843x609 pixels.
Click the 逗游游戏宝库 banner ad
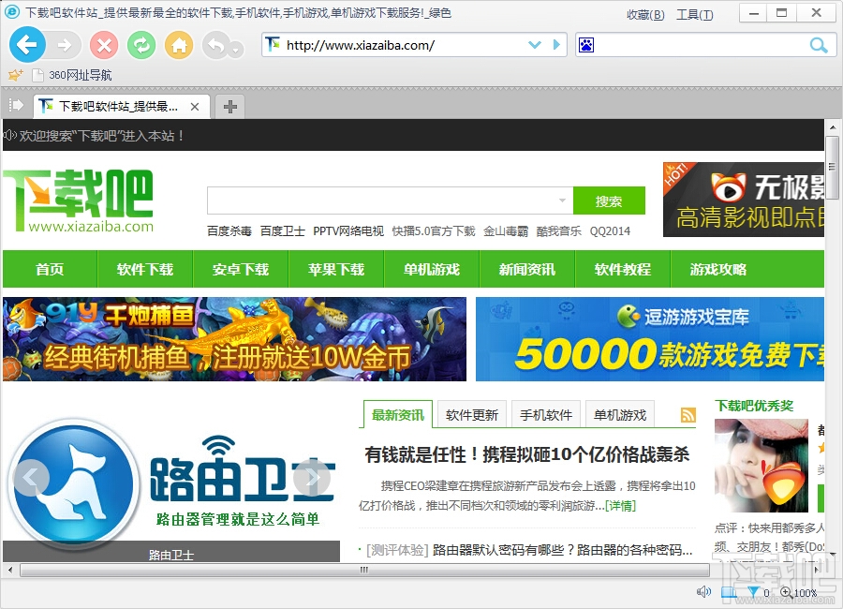(x=649, y=339)
